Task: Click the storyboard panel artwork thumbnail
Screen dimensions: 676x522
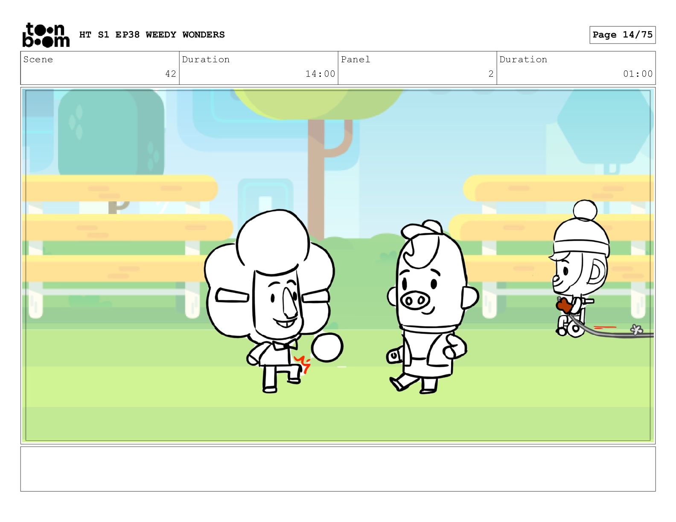Action: point(338,266)
